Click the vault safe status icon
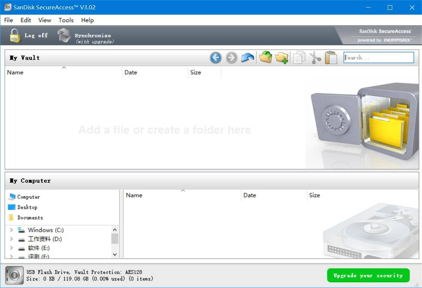422x288 pixels. (14, 275)
